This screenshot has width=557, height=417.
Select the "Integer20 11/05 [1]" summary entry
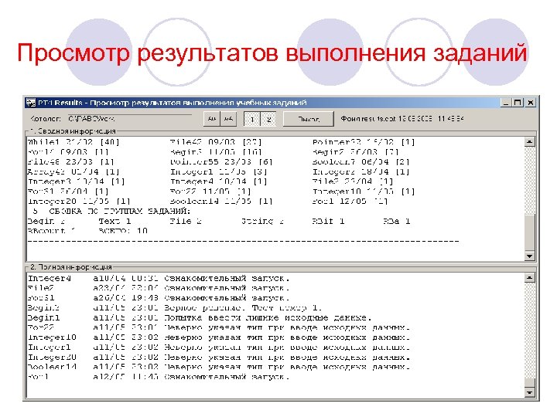[79, 202]
